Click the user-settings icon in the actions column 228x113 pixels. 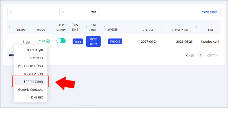click(28, 42)
